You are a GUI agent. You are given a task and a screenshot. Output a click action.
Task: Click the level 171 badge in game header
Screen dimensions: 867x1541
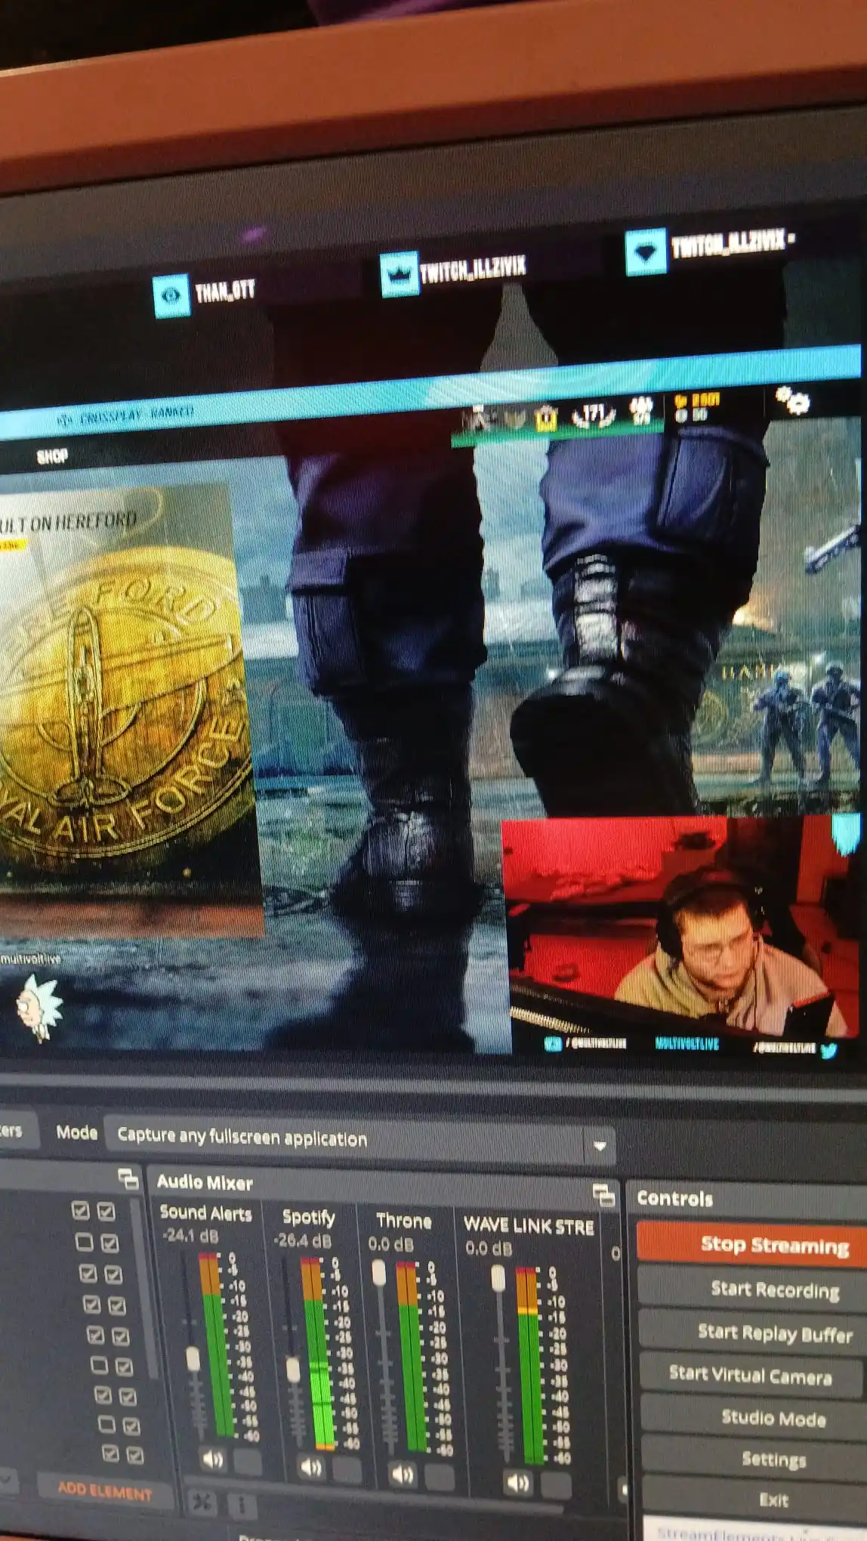(x=594, y=413)
